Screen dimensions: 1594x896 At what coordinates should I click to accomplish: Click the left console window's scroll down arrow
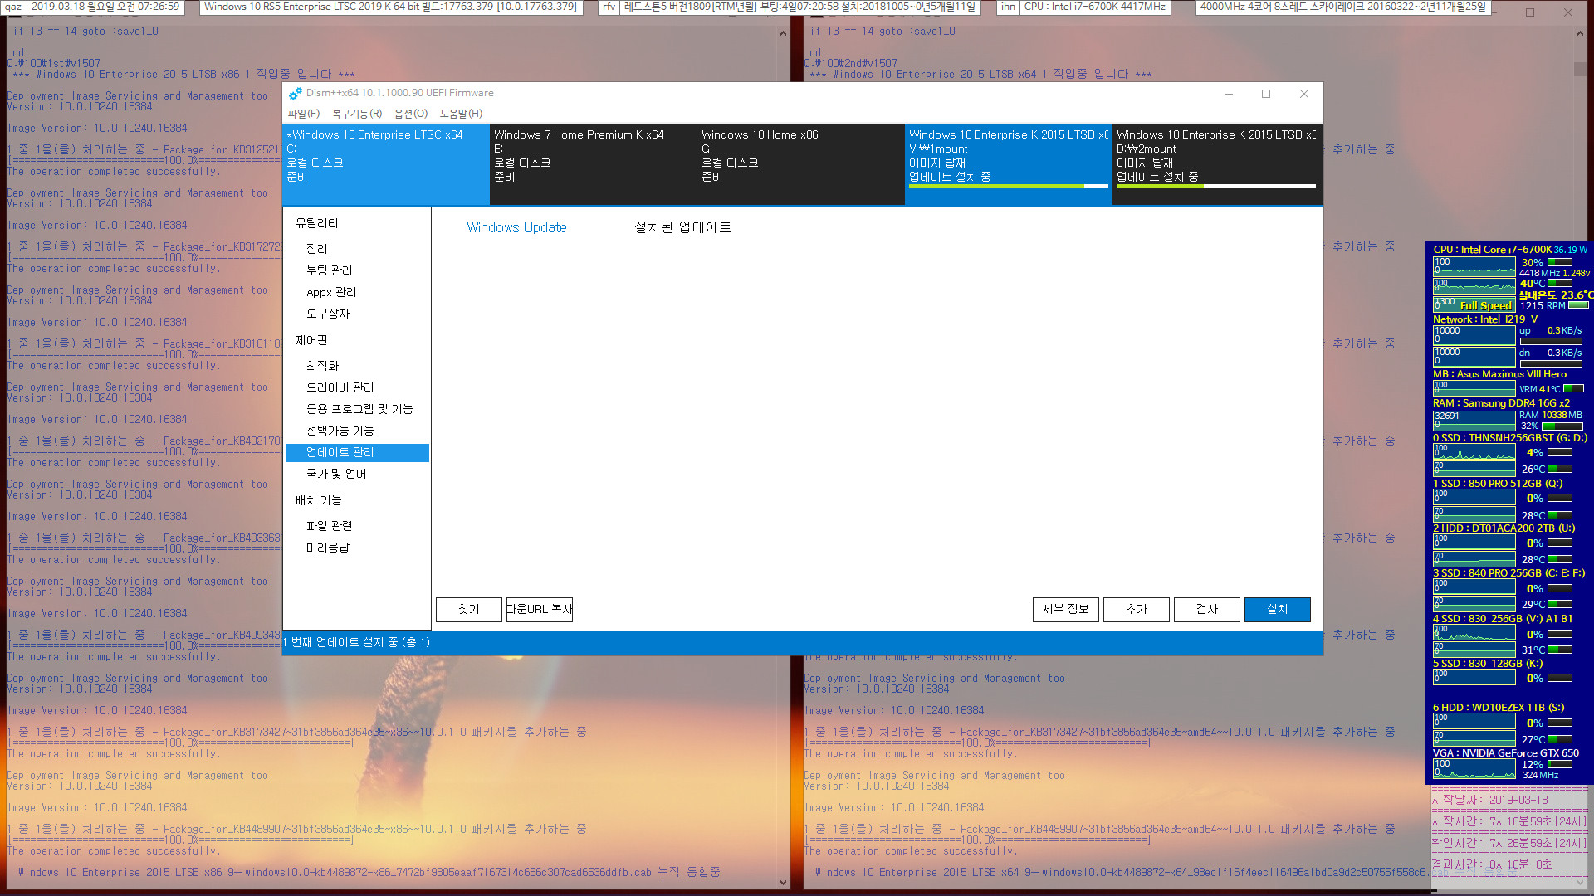tap(783, 883)
